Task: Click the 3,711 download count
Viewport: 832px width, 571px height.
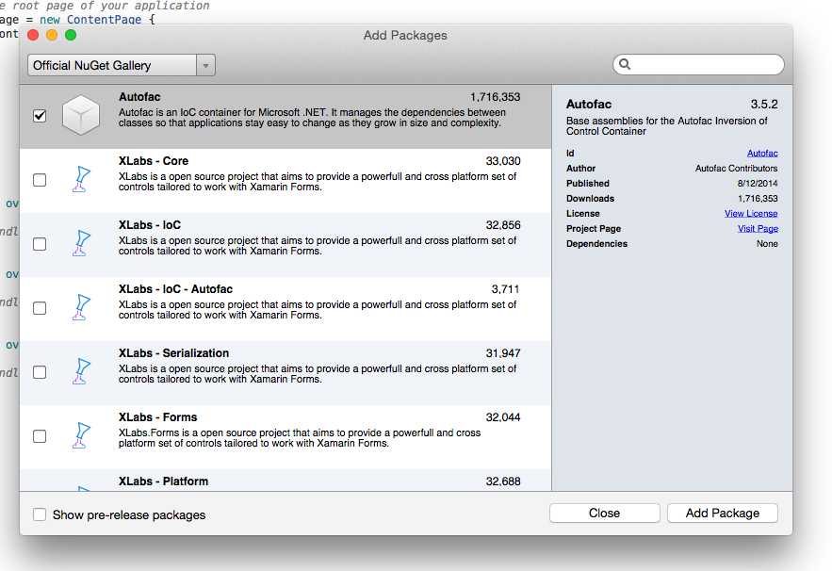Action: coord(505,289)
